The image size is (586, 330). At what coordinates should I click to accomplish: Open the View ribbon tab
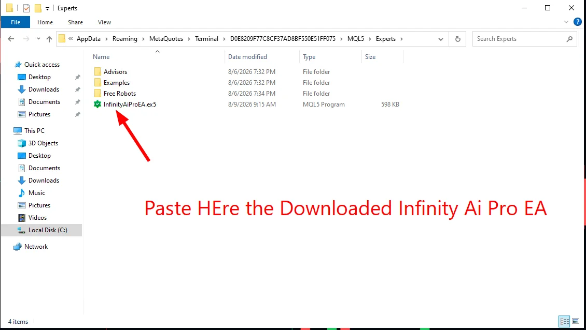coord(104,22)
